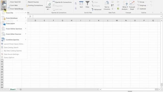The height and width of the screenshot is (92, 163).
Task: Click the Properties button in ribbon
Action: coord(58,6)
